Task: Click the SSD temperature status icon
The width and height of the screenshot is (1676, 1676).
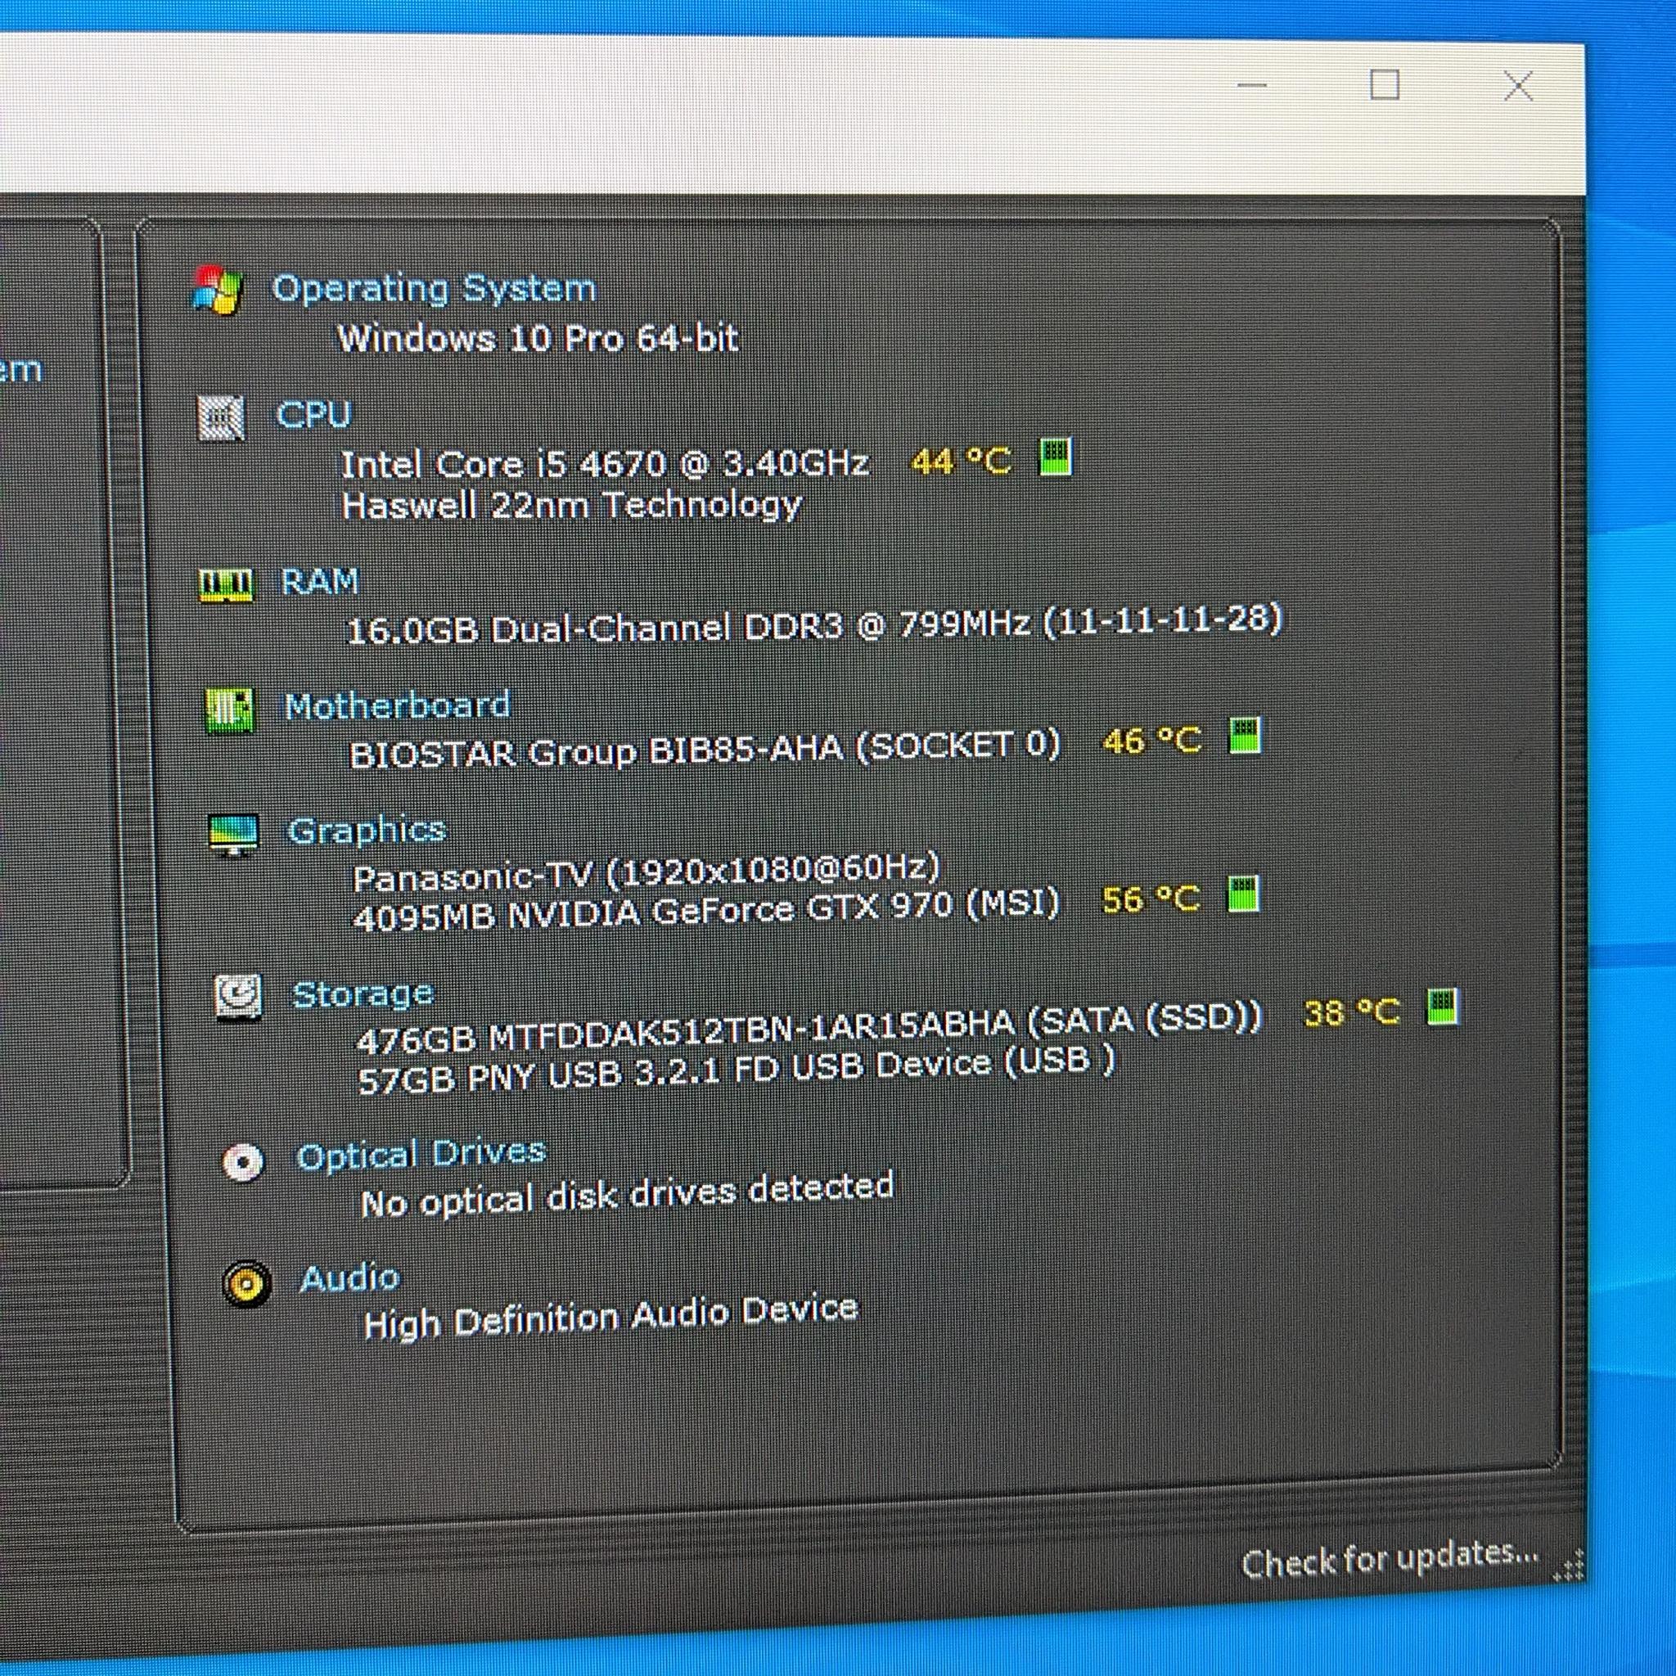Action: 1443,1007
